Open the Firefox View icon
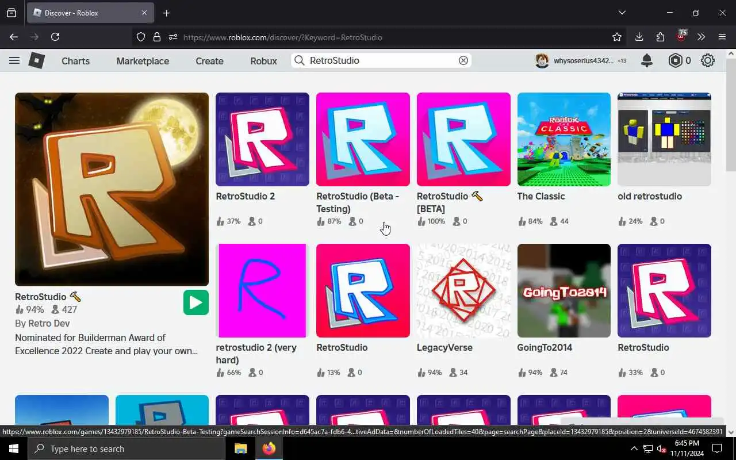 point(11,13)
